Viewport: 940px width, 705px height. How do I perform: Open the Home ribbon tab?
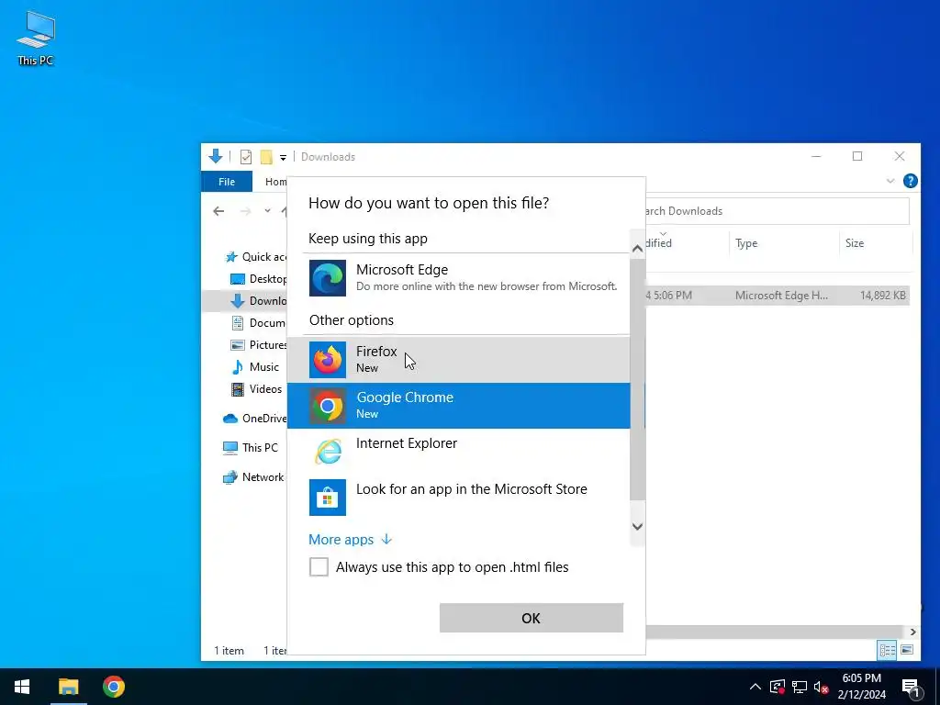(275, 182)
